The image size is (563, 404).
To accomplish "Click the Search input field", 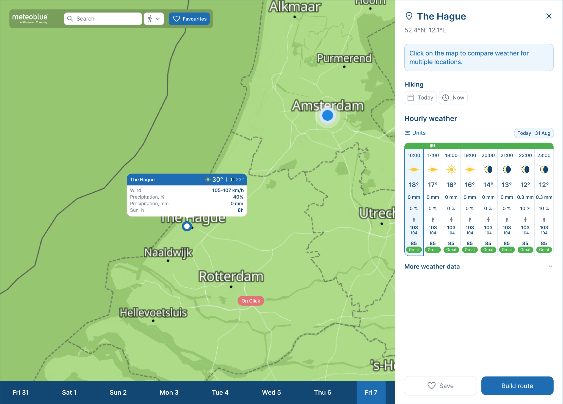I will [x=103, y=19].
